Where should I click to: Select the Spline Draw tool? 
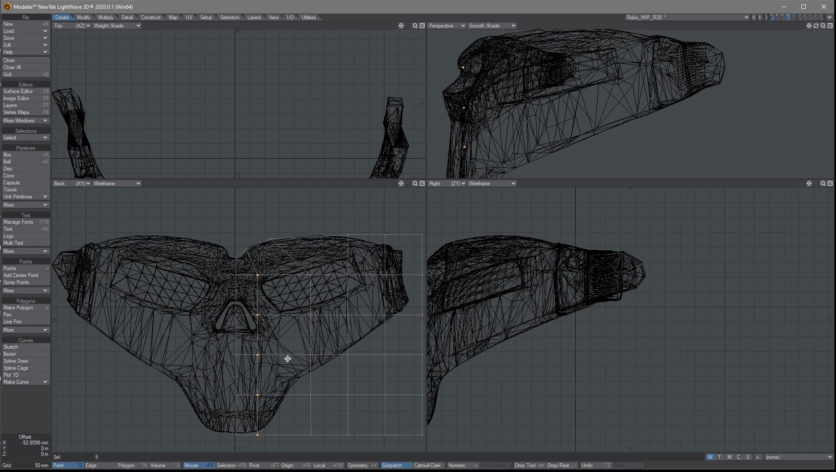[x=25, y=361]
